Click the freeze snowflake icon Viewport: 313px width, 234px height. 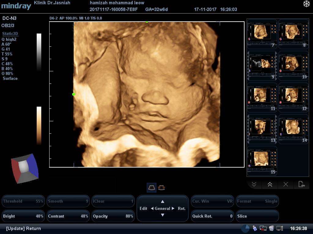coord(306,4)
